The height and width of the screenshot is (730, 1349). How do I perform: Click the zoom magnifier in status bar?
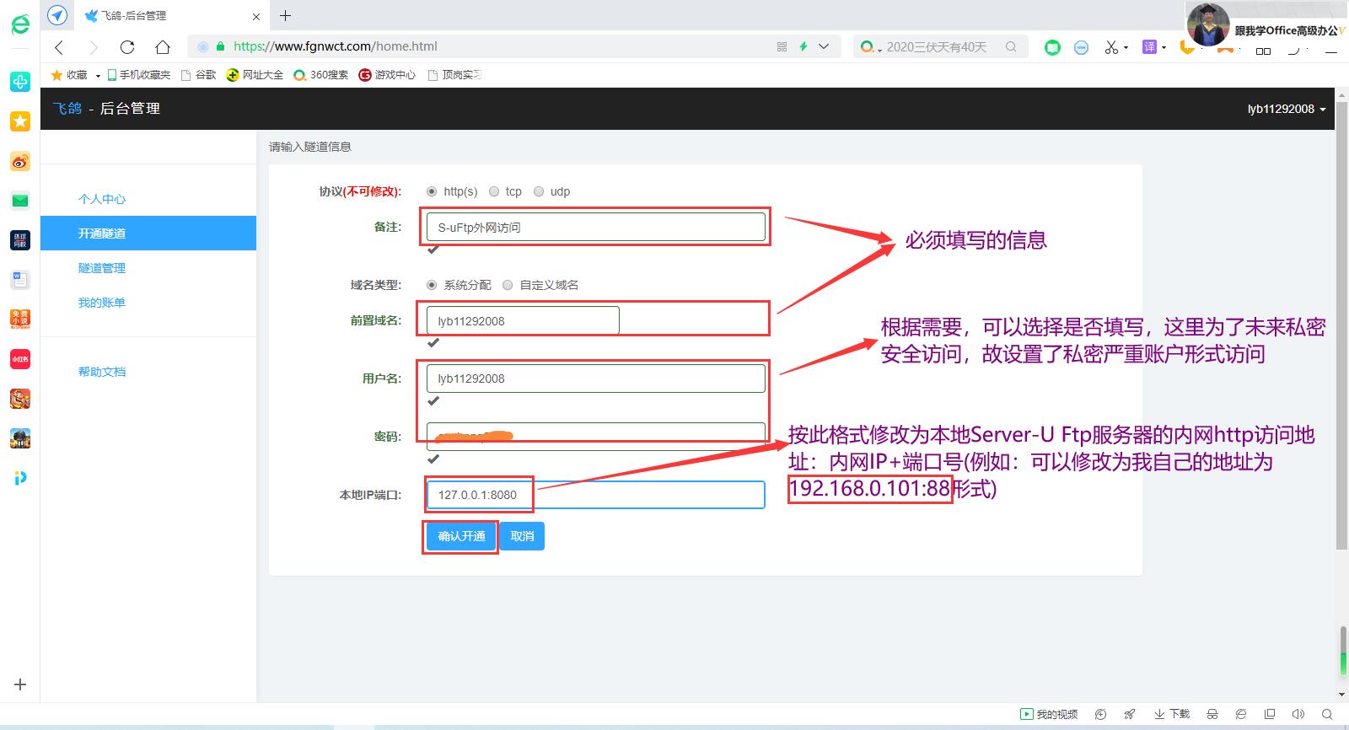pyautogui.click(x=1327, y=714)
